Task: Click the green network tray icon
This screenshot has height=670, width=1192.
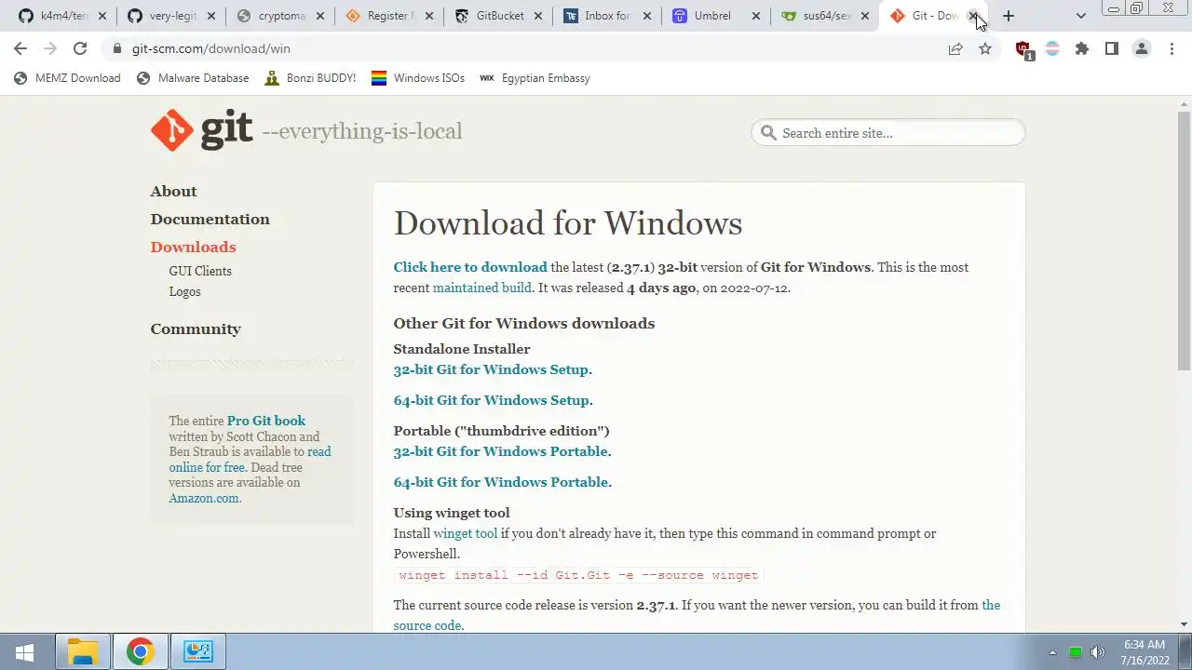Action: [x=1076, y=652]
